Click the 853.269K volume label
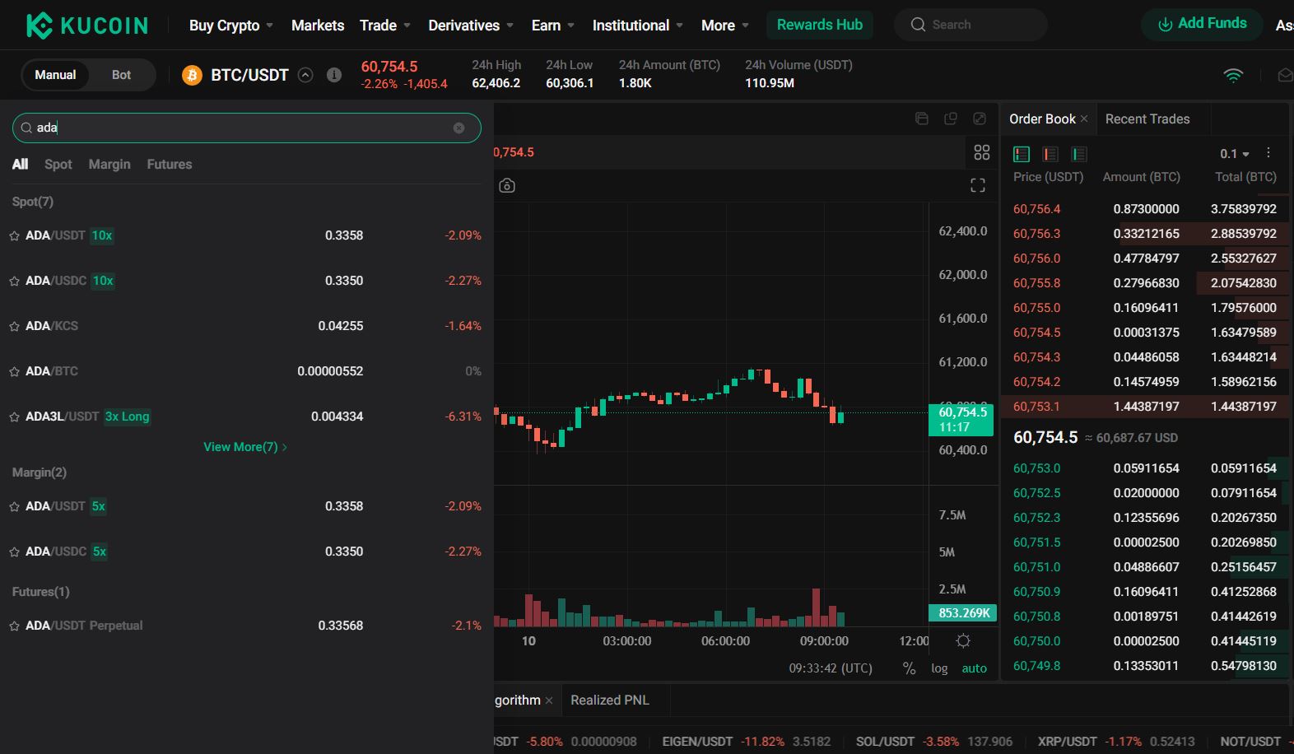The height and width of the screenshot is (754, 1294). pyautogui.click(x=962, y=613)
